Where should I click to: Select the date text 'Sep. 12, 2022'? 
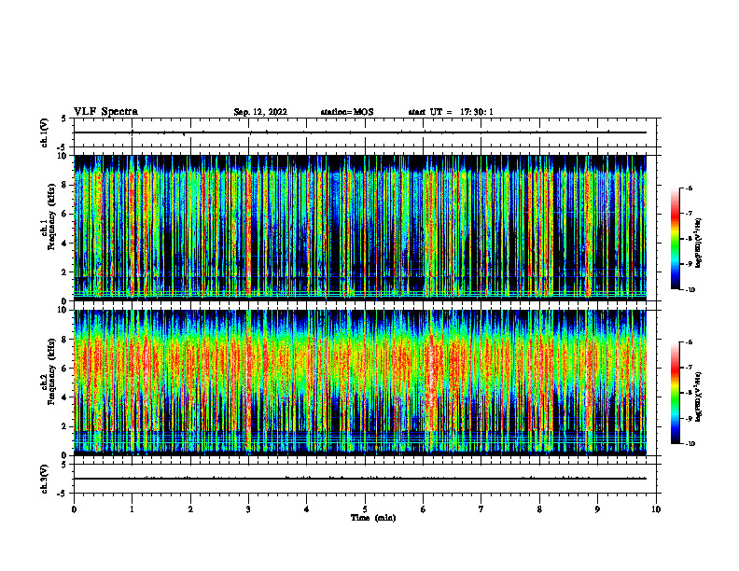[x=260, y=112]
